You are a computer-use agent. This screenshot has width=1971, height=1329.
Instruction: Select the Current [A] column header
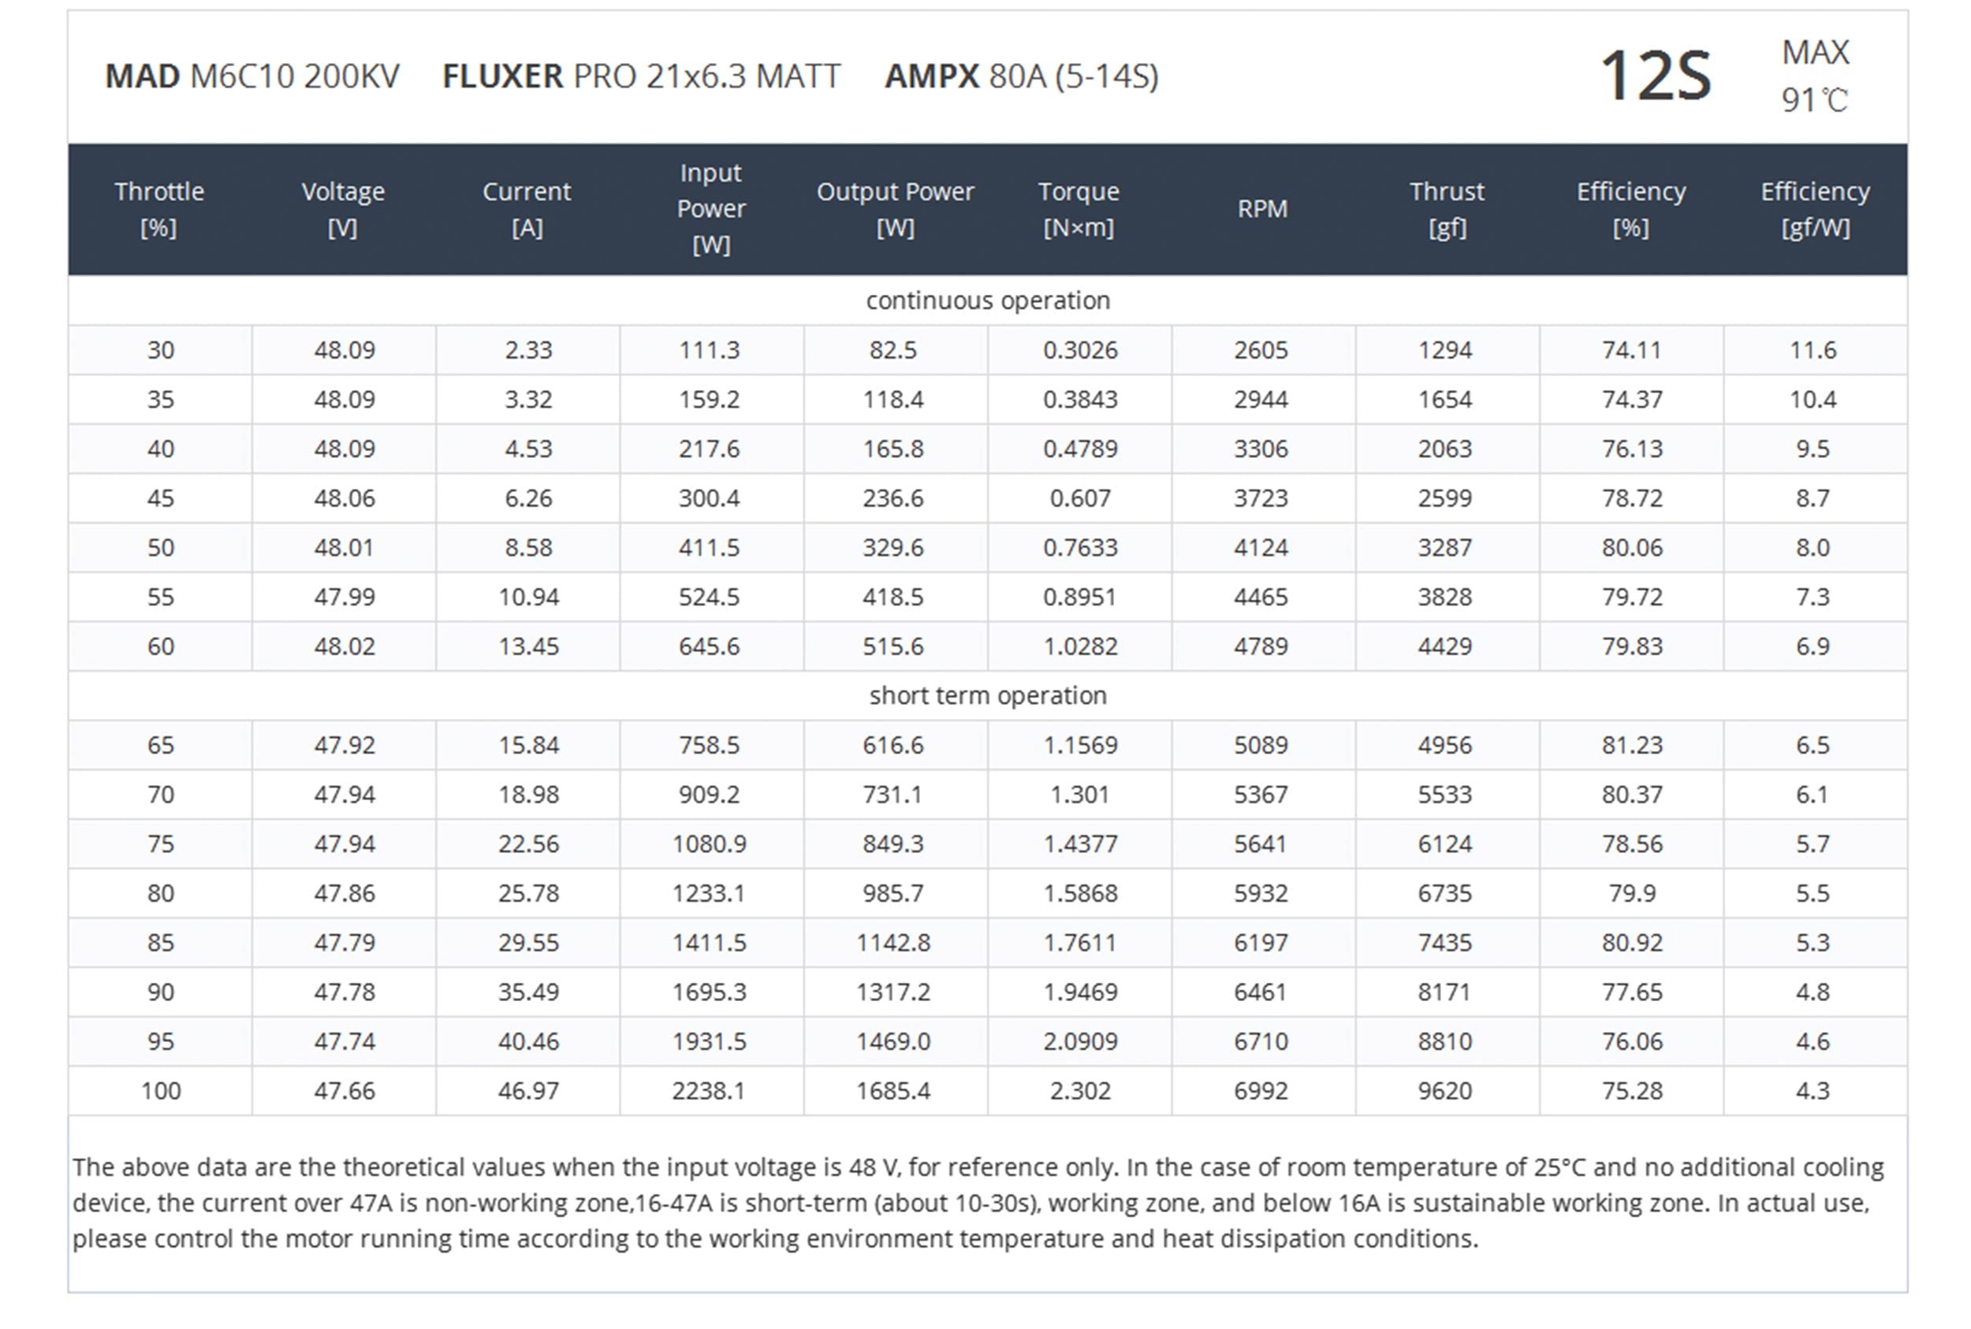coord(527,210)
